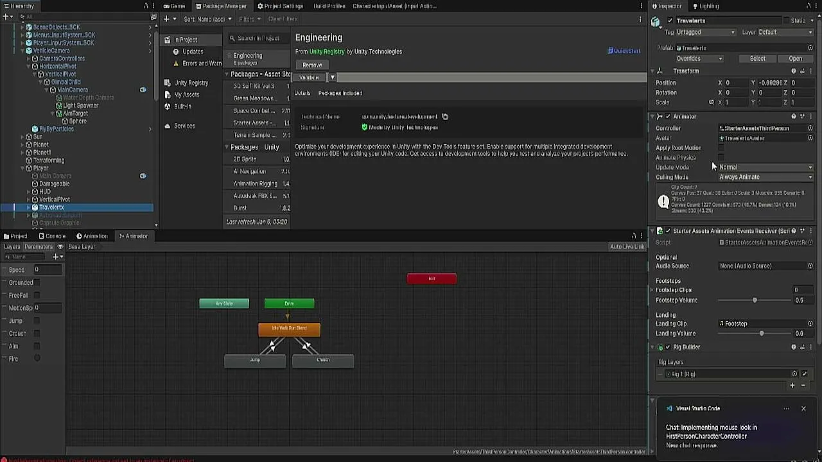822x462 pixels.
Task: Open the Sort: Name (asc) dropdown
Action: 207,19
